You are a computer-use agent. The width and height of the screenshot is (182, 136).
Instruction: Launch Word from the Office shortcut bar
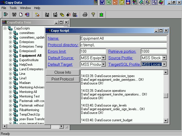pyautogui.click(x=102, y=3)
